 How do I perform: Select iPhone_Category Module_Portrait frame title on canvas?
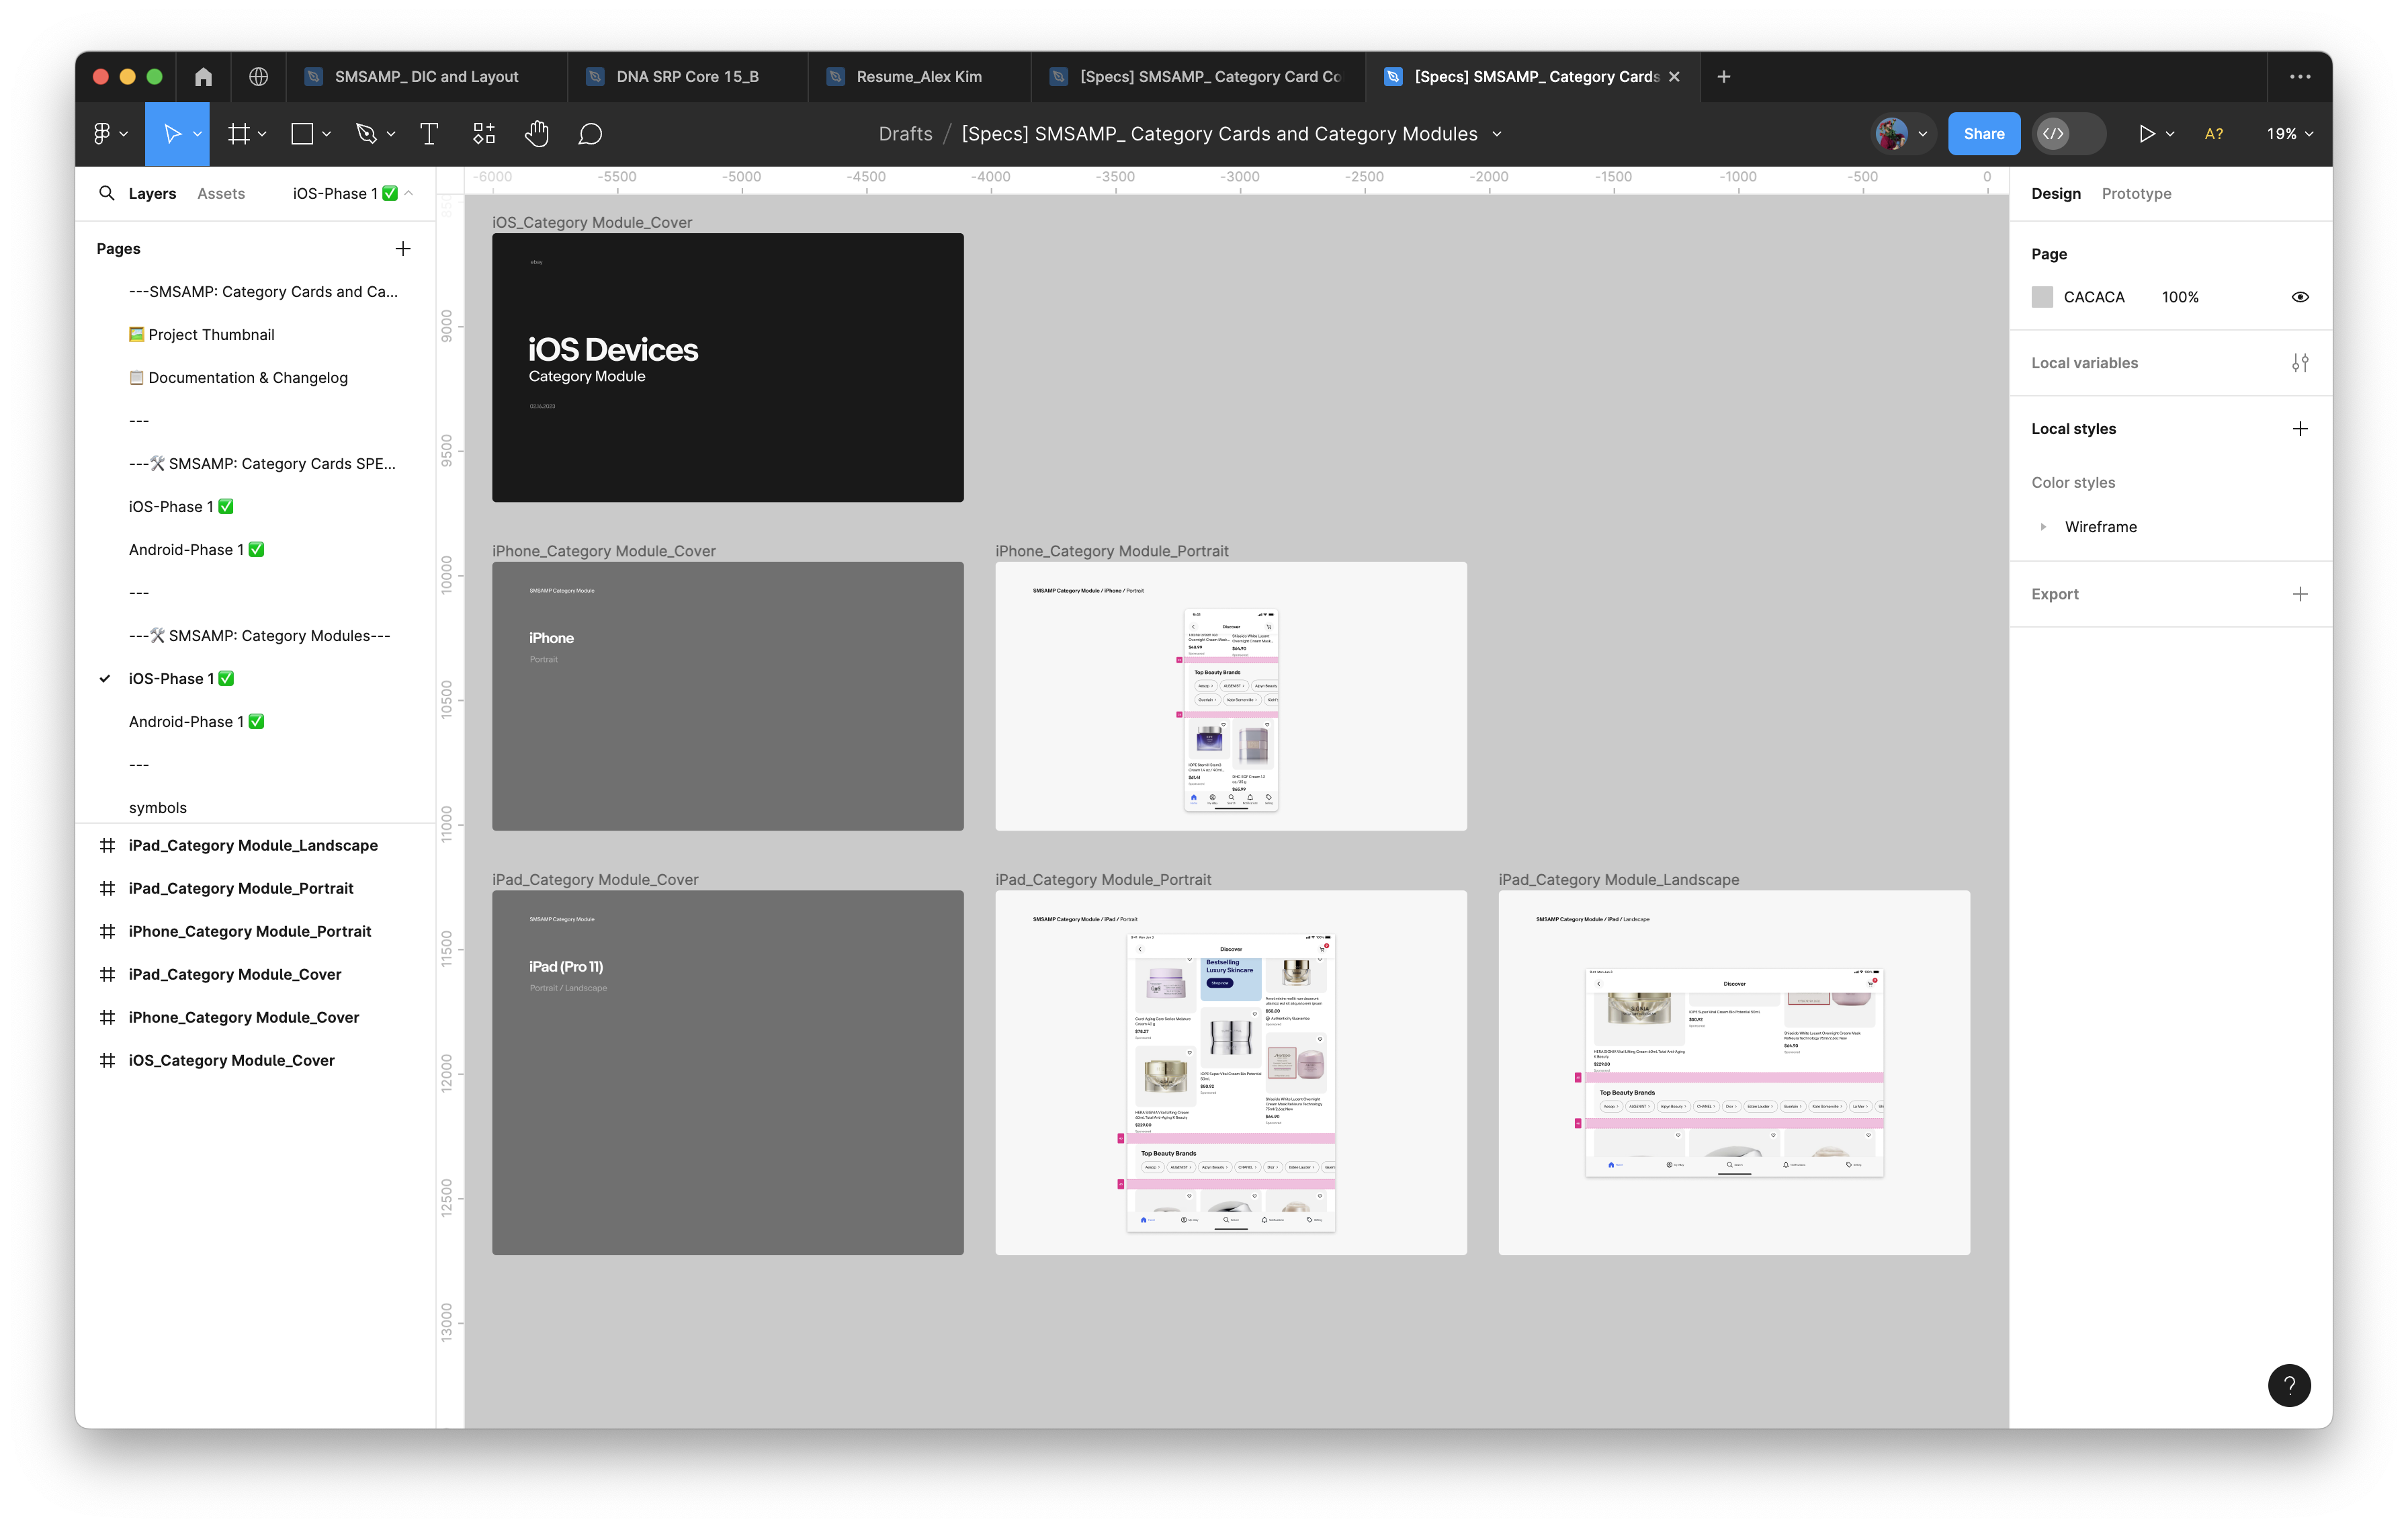[1111, 551]
